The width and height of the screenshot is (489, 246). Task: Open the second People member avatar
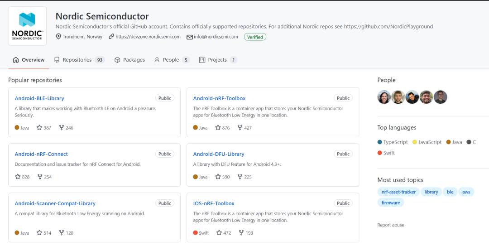click(x=398, y=97)
